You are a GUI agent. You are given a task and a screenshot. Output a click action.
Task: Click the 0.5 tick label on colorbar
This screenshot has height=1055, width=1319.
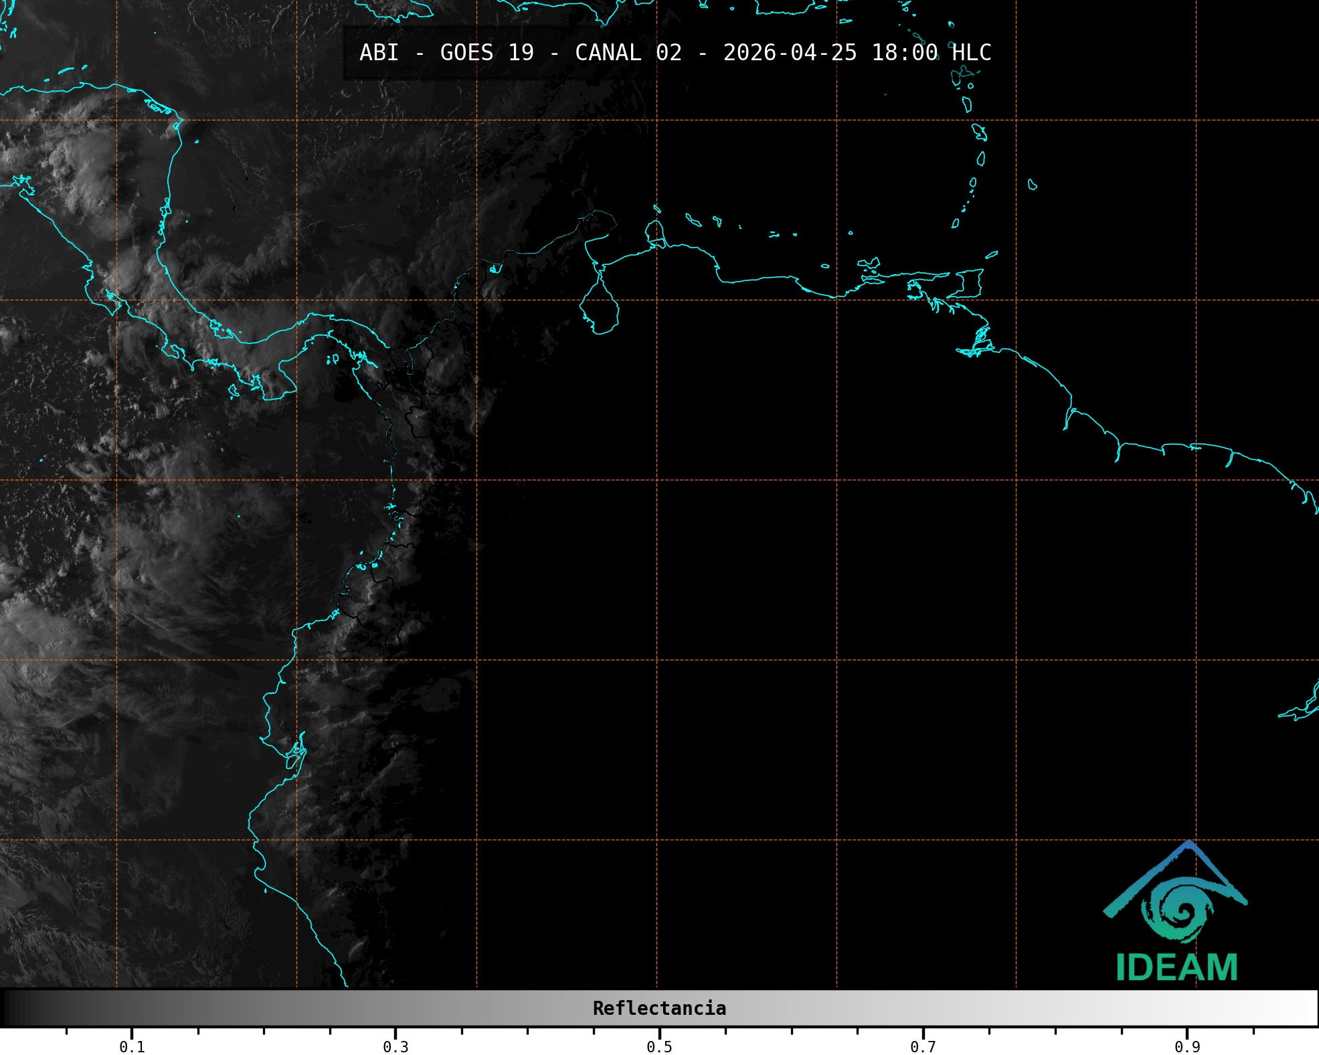[x=659, y=1046]
